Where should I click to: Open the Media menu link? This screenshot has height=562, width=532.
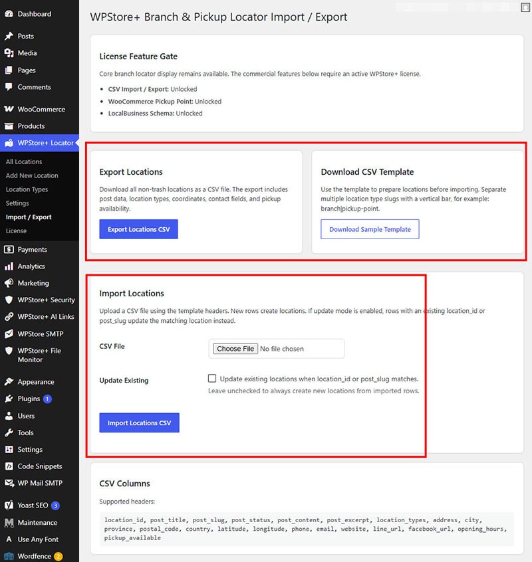(x=27, y=53)
